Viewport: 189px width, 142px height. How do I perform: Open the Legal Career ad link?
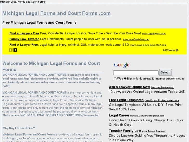point(119,115)
